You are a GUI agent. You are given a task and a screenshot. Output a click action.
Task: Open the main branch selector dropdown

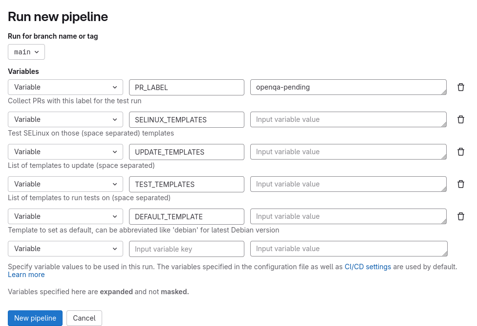[26, 52]
